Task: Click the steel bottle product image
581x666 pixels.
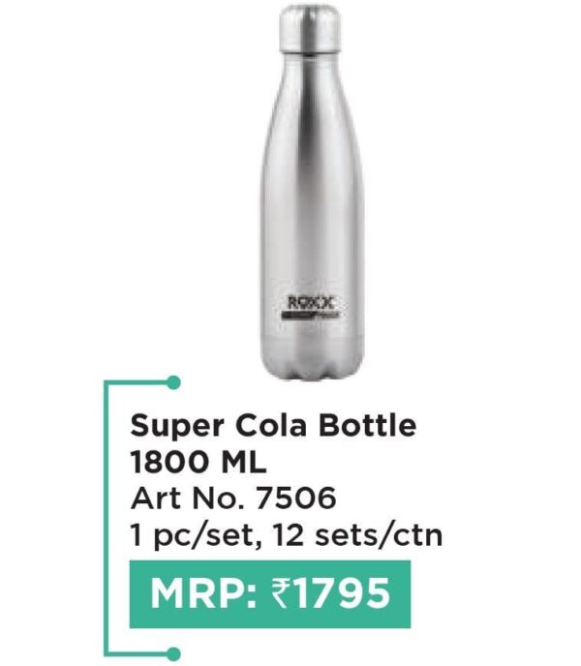Action: point(312,192)
